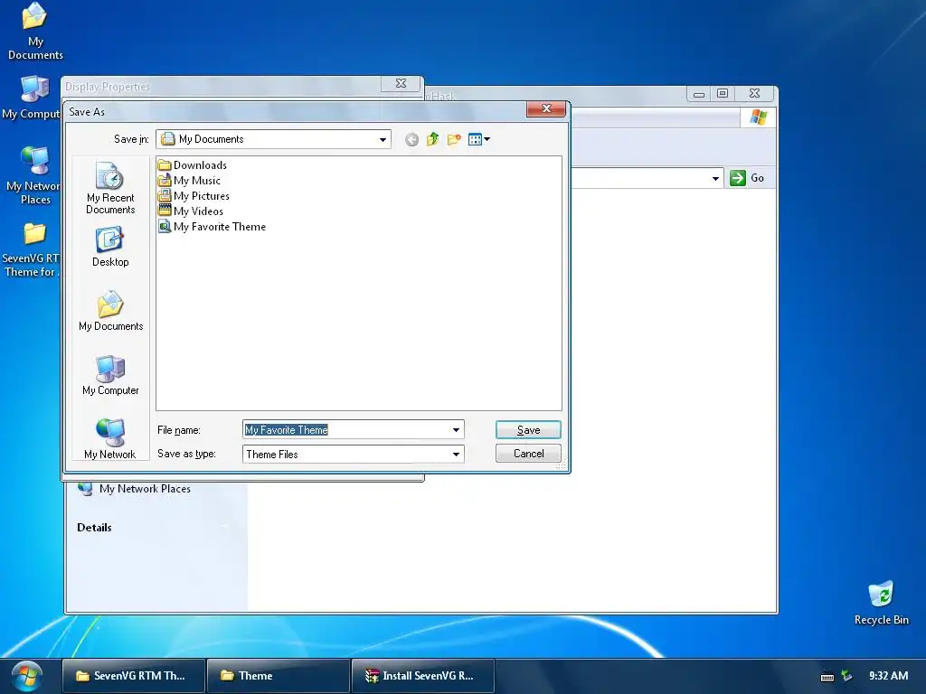926x694 pixels.
Task: Switch to Install SevenVG R... taskbar item
Action: pos(423,676)
